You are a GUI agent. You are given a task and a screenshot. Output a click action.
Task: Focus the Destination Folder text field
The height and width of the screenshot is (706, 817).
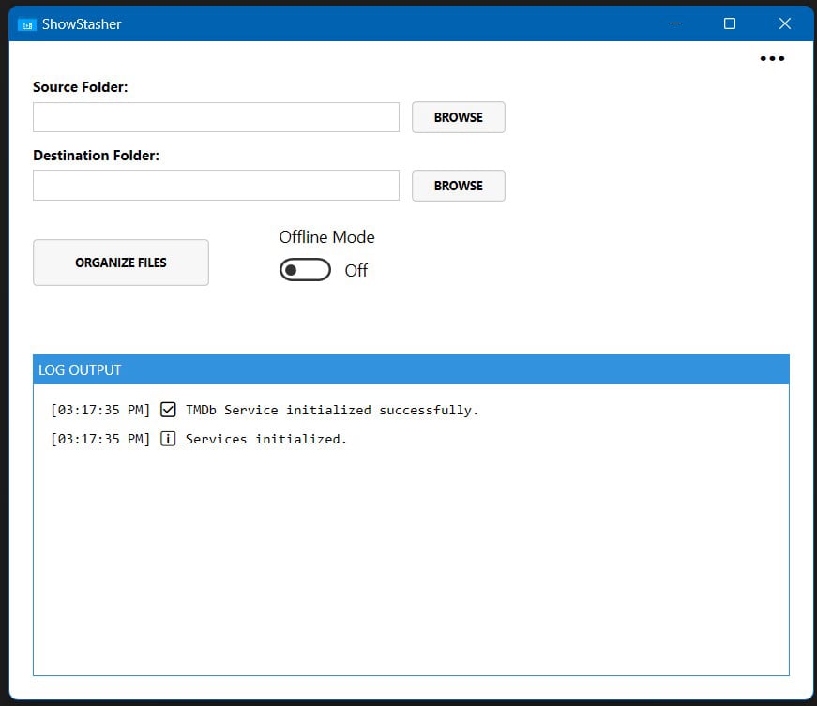(x=216, y=186)
